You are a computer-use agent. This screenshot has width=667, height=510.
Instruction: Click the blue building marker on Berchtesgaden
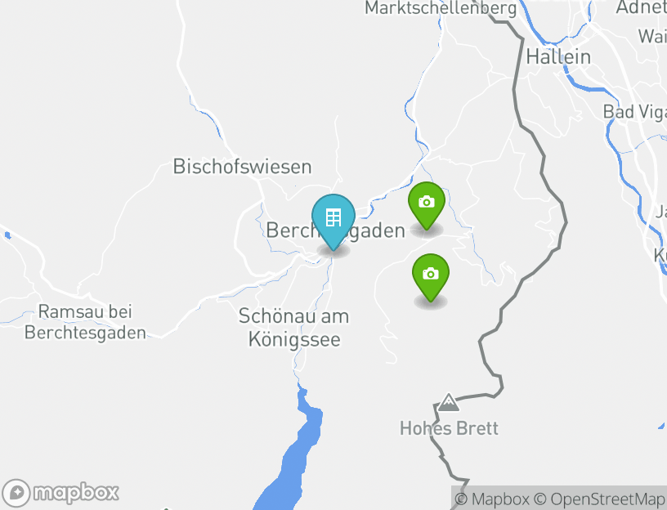(333, 221)
